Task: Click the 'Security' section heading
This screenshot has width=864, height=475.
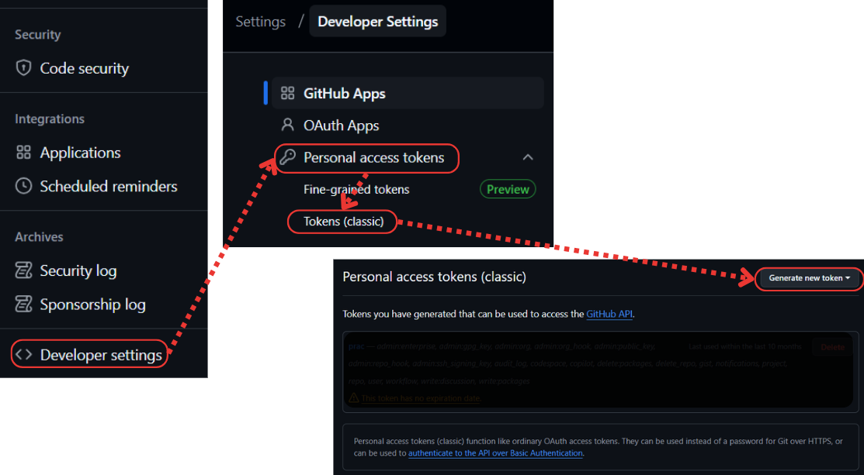Action: click(x=37, y=35)
